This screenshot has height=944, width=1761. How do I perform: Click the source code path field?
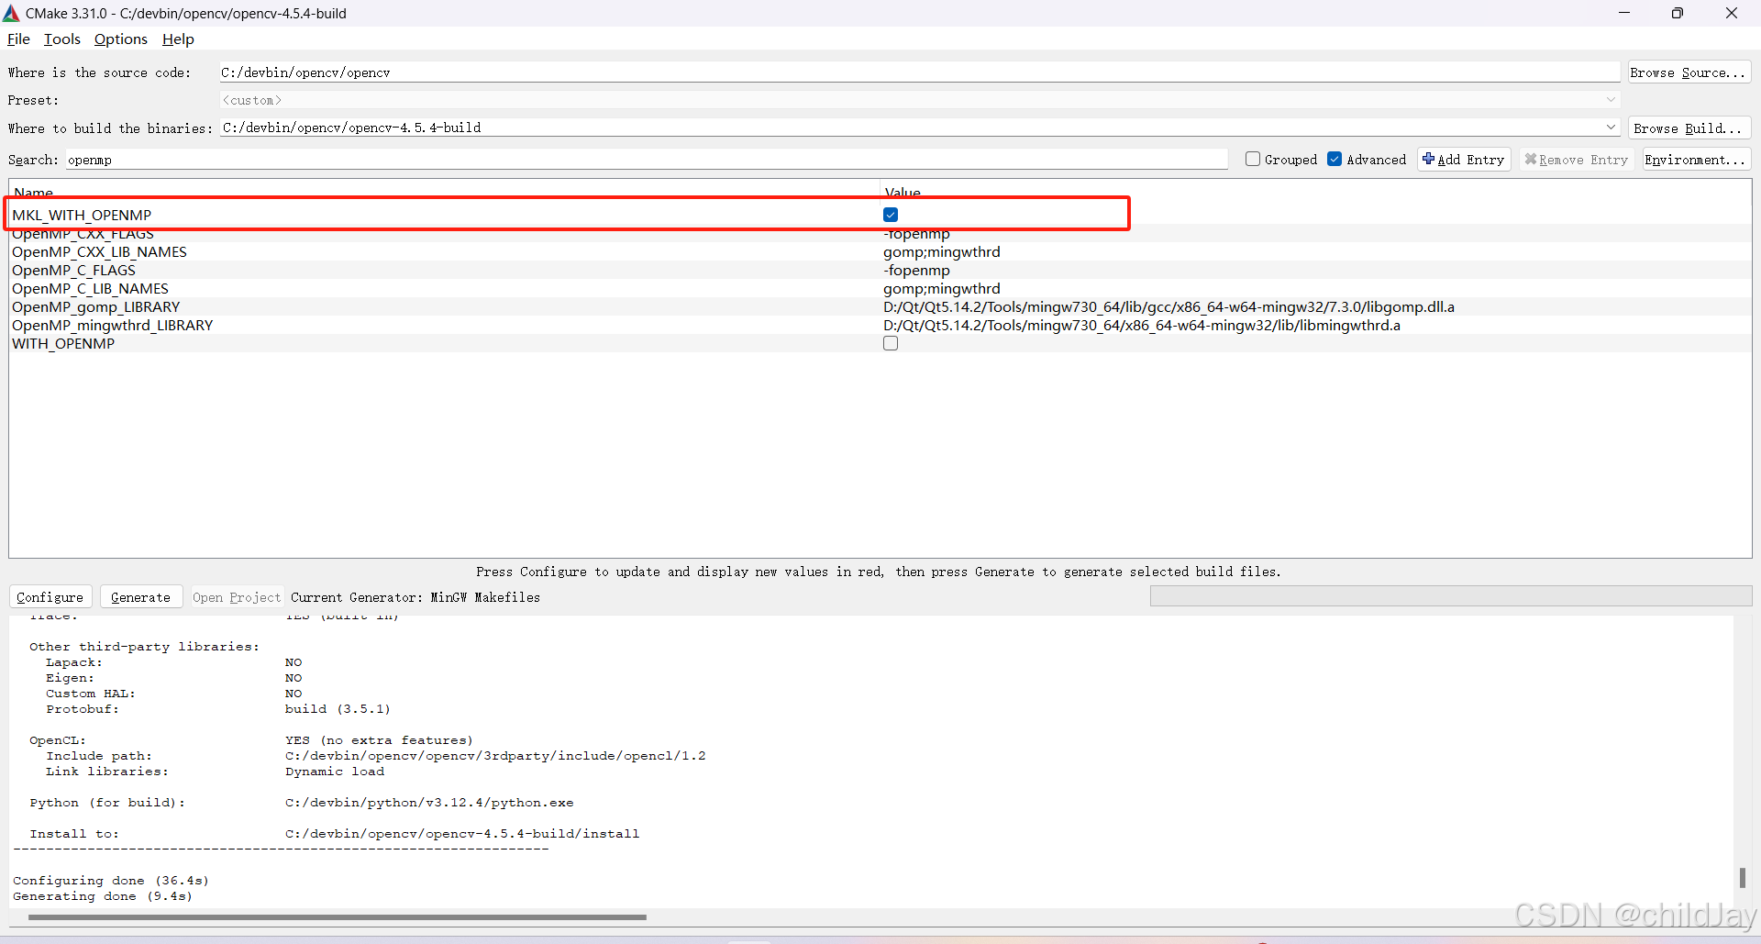(919, 72)
